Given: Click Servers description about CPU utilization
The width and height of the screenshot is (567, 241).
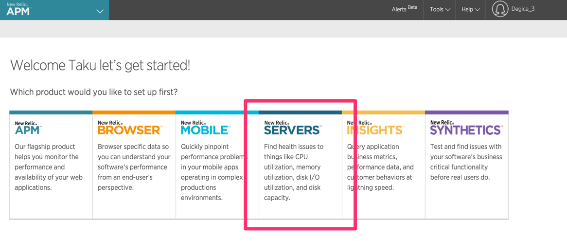Looking at the screenshot, I should click(294, 172).
